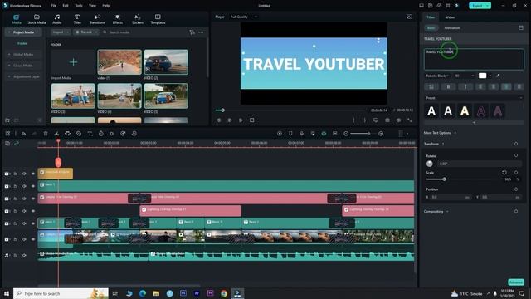The width and height of the screenshot is (531, 299).
Task: Open the Edit menu
Action: click(x=66, y=6)
